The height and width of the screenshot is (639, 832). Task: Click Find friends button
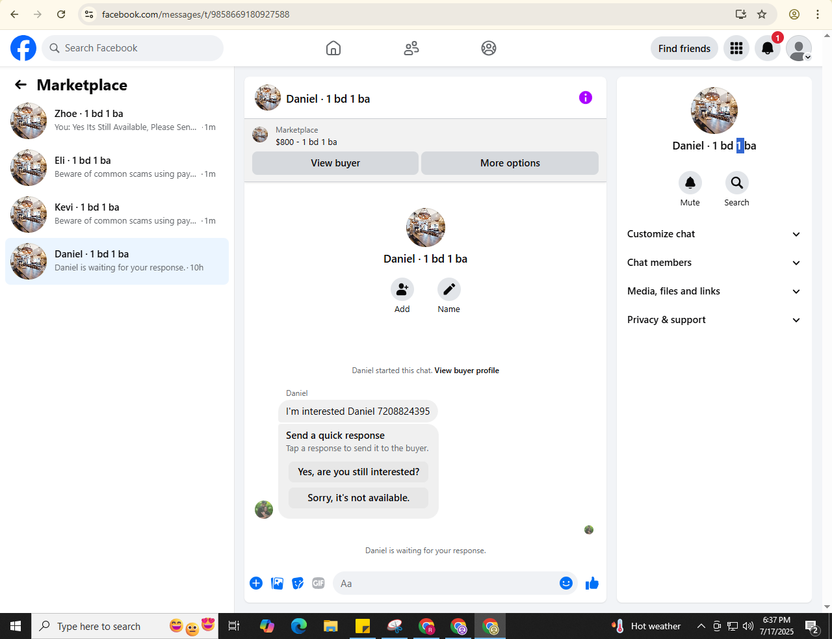684,48
